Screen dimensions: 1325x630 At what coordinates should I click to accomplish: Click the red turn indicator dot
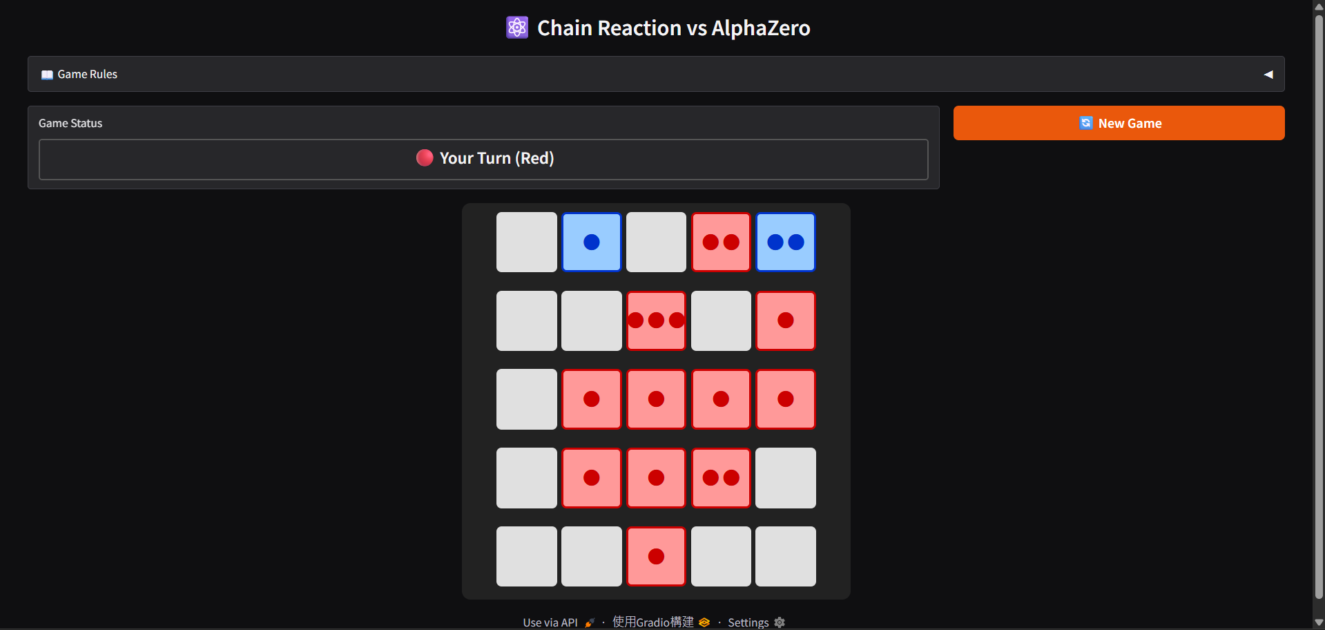coord(425,157)
